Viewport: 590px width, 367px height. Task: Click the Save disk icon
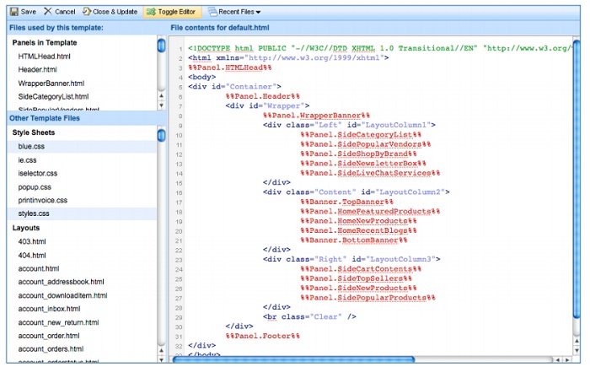[x=12, y=12]
